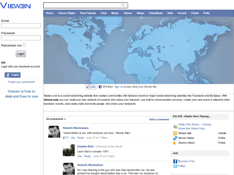This screenshot has width=234, height=175.
Task: Click the gray Login button
Action: tap(21, 54)
